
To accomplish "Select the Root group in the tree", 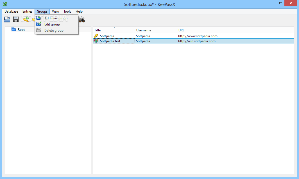I will [x=21, y=29].
